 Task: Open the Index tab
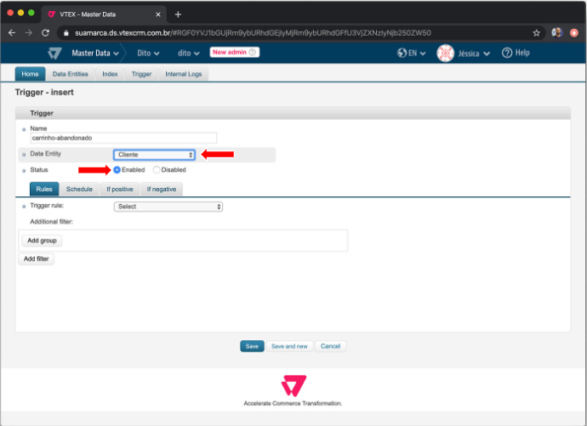click(110, 74)
